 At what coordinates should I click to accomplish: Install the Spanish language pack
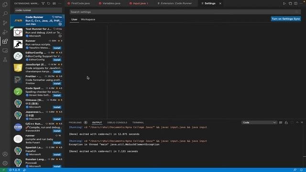[57, 155]
